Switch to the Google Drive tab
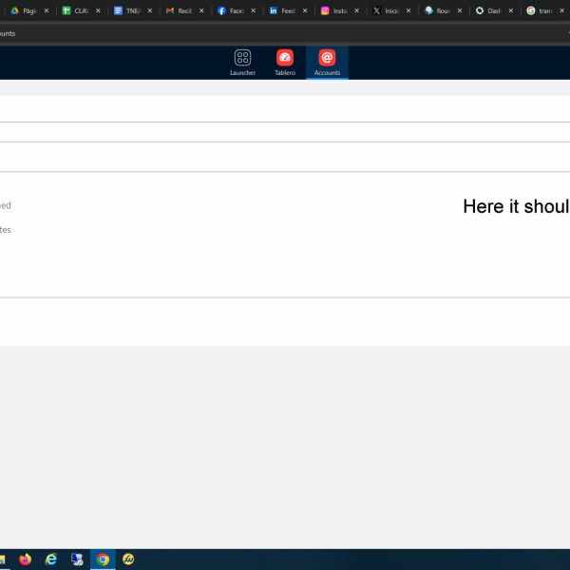 tap(24, 10)
